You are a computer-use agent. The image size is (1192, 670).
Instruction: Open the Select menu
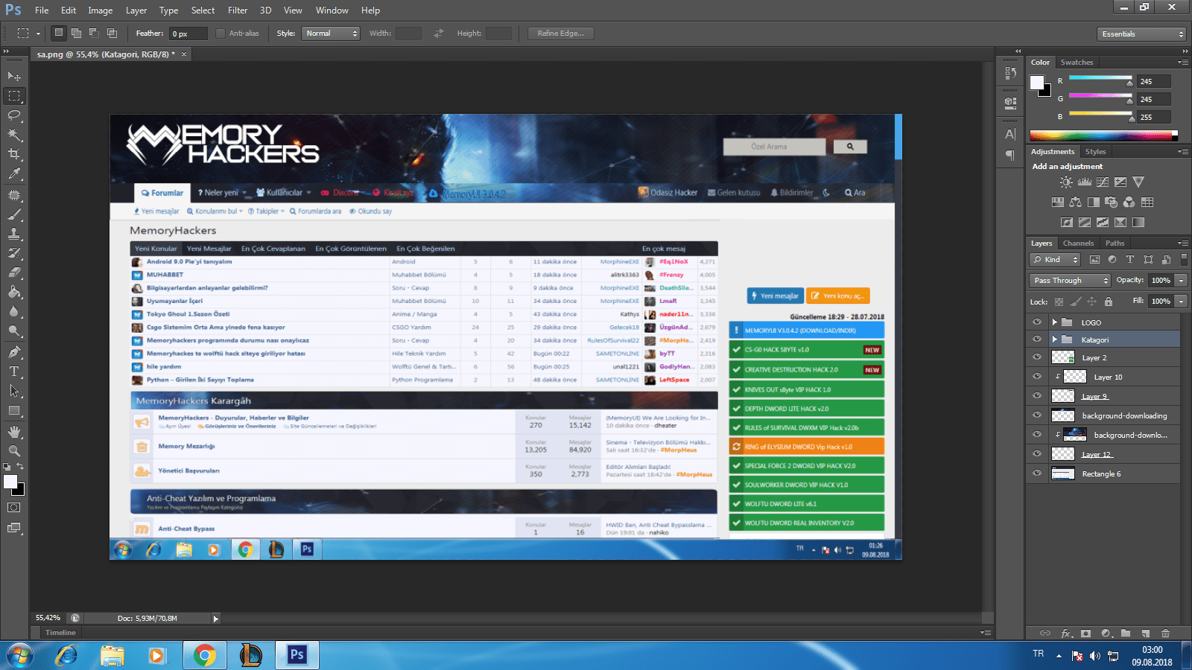pos(203,10)
